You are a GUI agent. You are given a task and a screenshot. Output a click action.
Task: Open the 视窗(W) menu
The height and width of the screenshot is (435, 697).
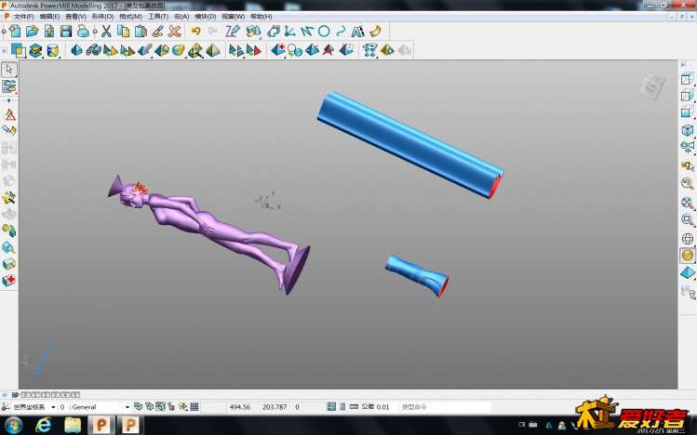233,17
